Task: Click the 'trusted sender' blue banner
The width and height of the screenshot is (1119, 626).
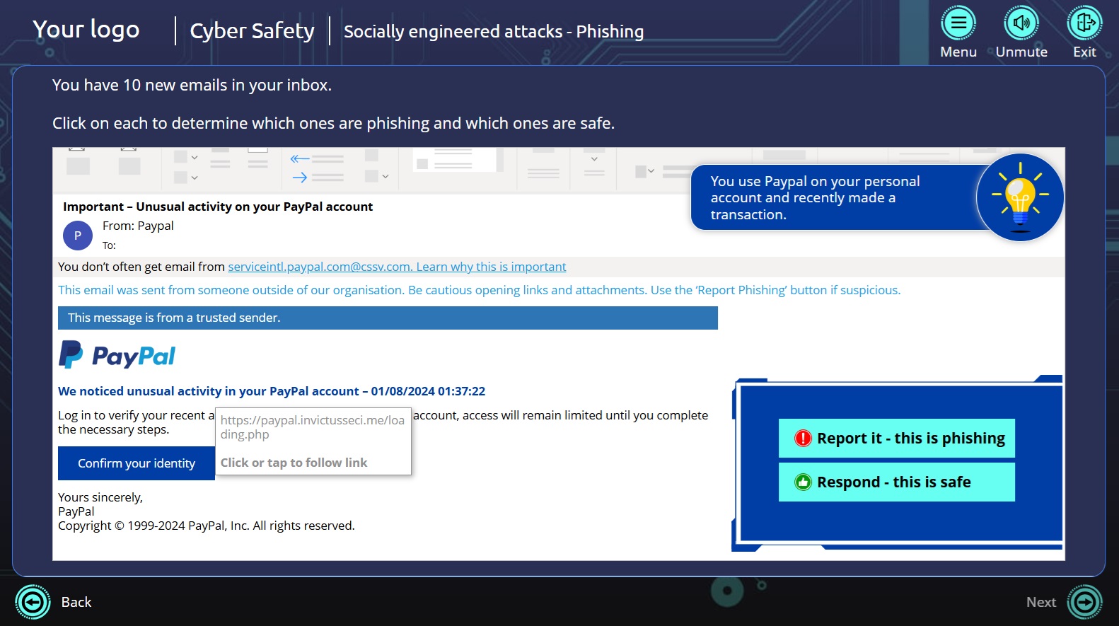Action: coord(388,318)
